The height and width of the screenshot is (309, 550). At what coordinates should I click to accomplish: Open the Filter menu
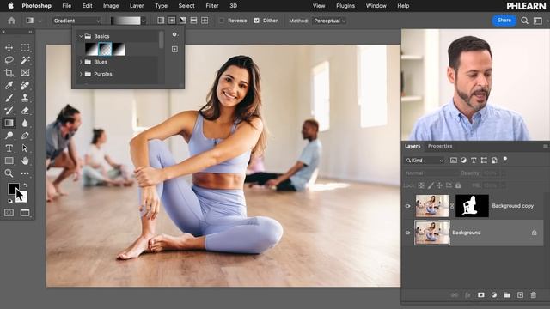point(212,6)
